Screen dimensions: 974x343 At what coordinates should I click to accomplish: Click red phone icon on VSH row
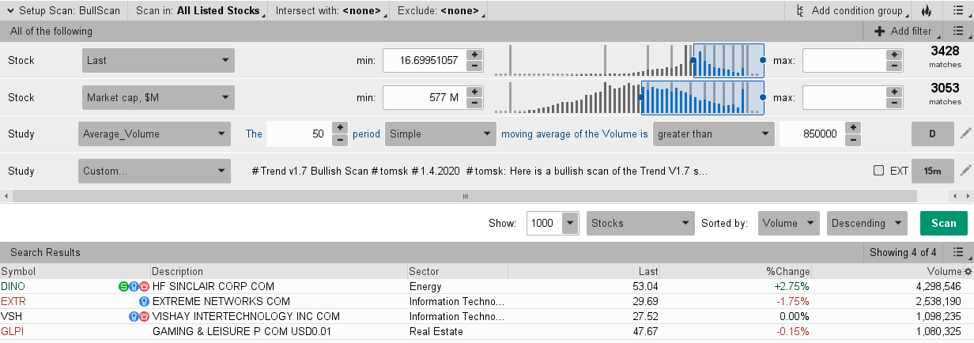click(x=144, y=316)
